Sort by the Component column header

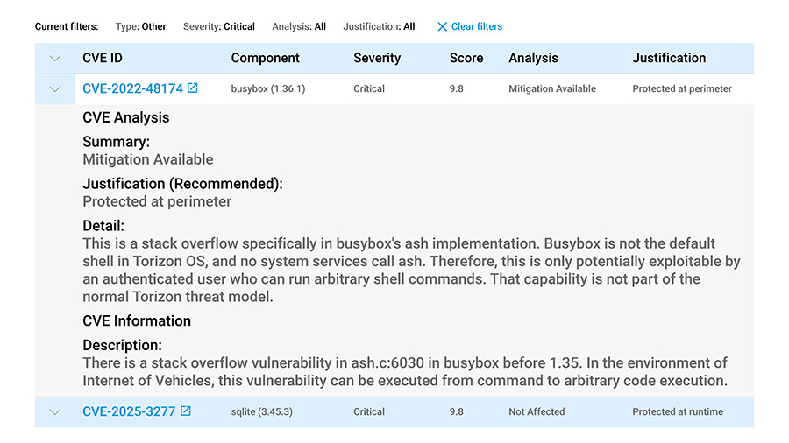[x=265, y=58]
